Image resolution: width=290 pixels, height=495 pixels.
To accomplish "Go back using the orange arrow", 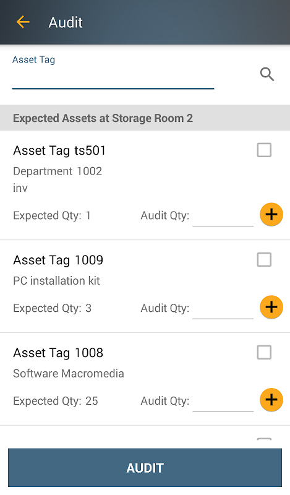I will [23, 22].
